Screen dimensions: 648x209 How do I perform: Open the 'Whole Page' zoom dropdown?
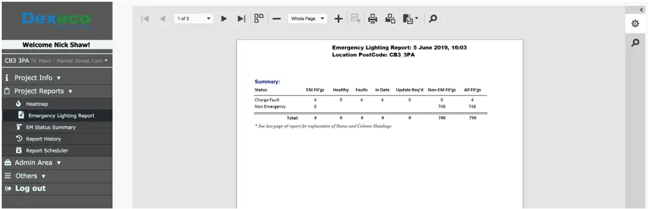(307, 19)
